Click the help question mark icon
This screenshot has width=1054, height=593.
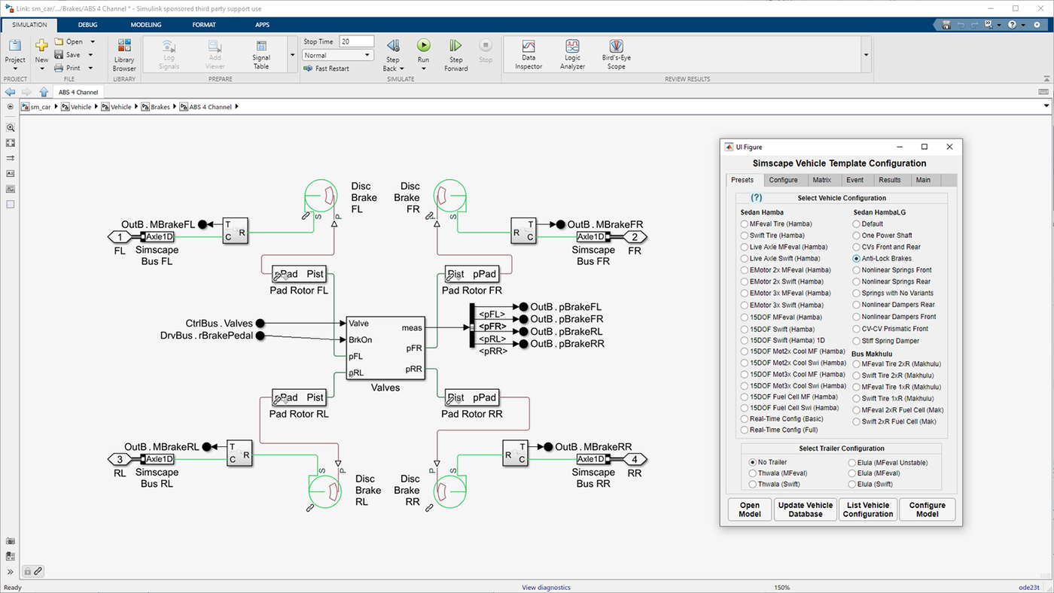757,198
